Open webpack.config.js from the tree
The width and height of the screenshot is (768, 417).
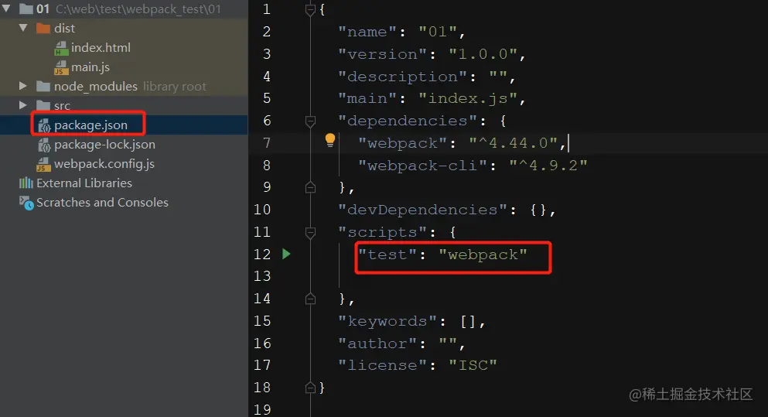(x=104, y=164)
